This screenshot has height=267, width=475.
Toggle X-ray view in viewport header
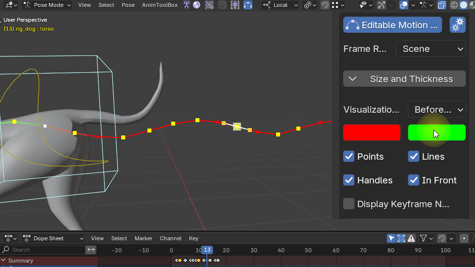pyautogui.click(x=441, y=5)
